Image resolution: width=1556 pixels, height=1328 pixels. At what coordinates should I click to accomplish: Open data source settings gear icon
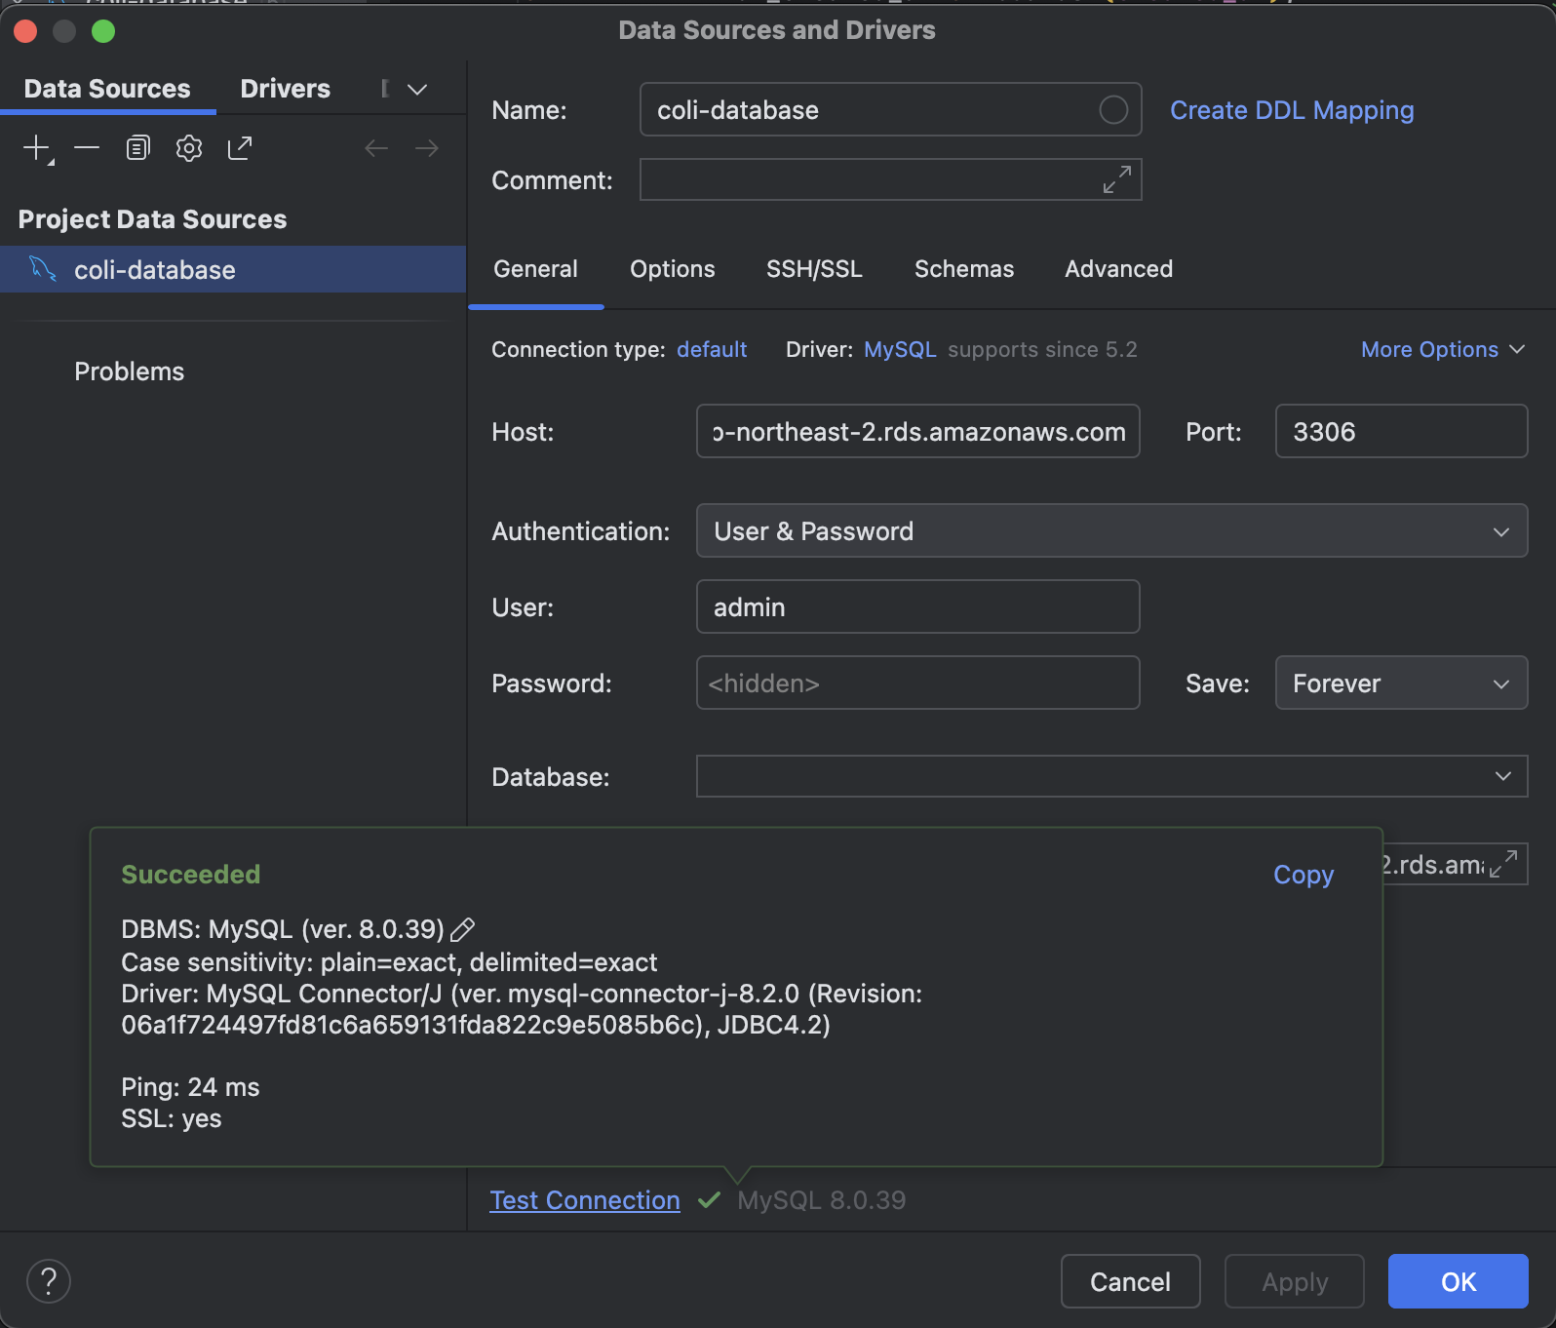tap(189, 148)
